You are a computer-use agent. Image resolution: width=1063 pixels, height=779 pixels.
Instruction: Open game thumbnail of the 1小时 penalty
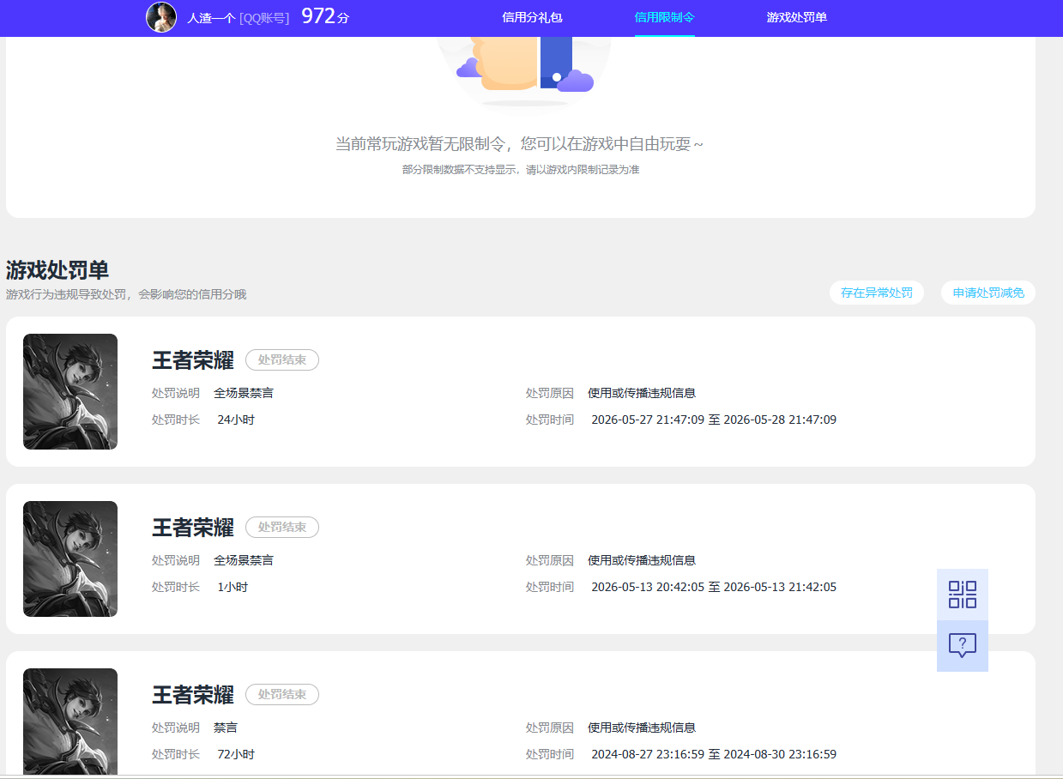point(70,559)
